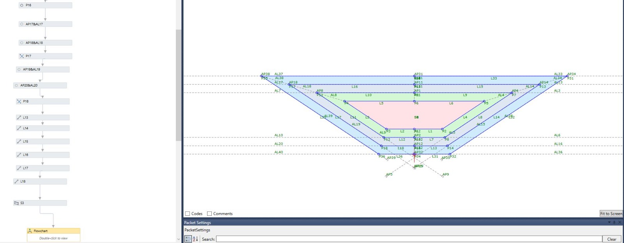Select the L13 link node icon
Viewport: 624px width, 243px height.
coord(19,118)
